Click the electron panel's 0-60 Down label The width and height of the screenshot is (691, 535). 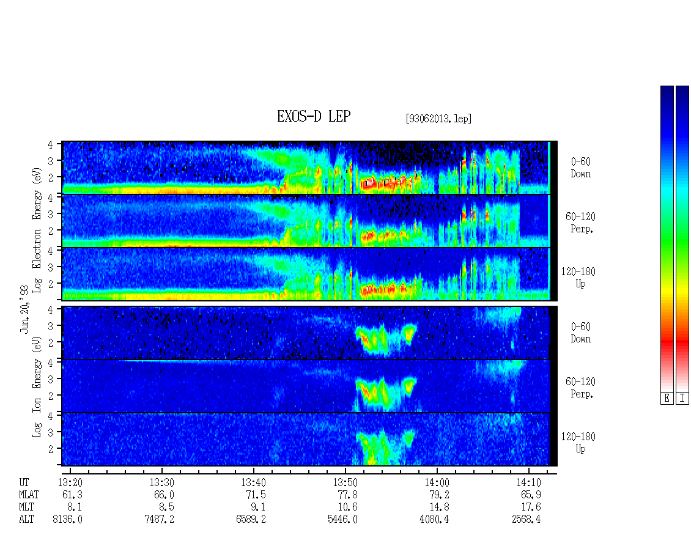point(580,168)
